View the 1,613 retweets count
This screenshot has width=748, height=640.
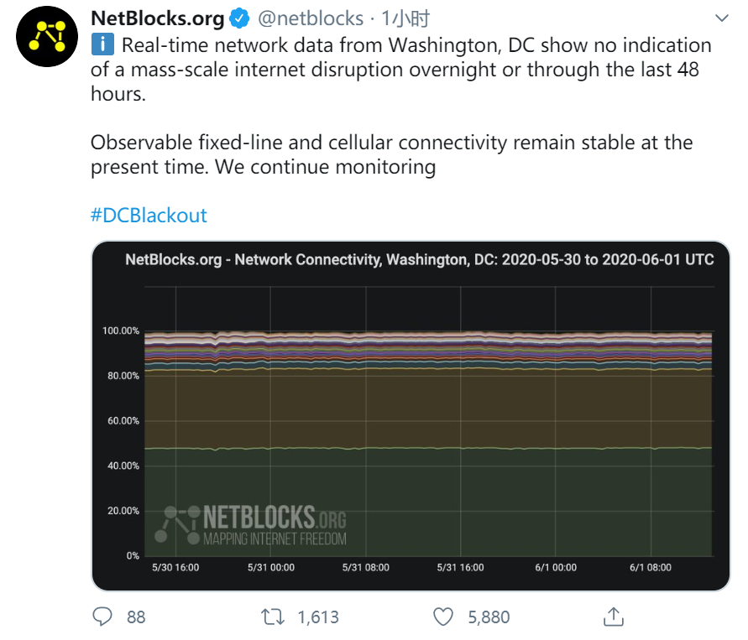(318, 617)
